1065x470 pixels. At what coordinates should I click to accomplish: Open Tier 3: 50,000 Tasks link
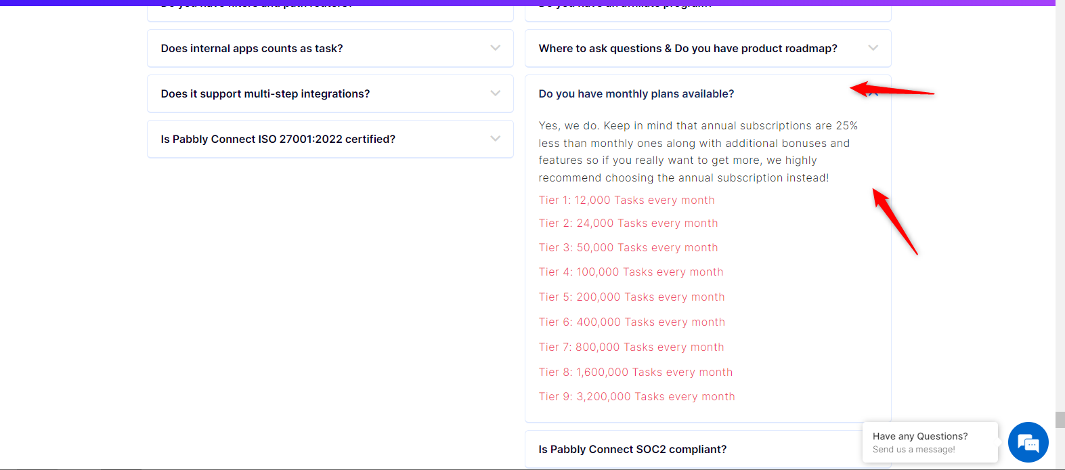628,248
